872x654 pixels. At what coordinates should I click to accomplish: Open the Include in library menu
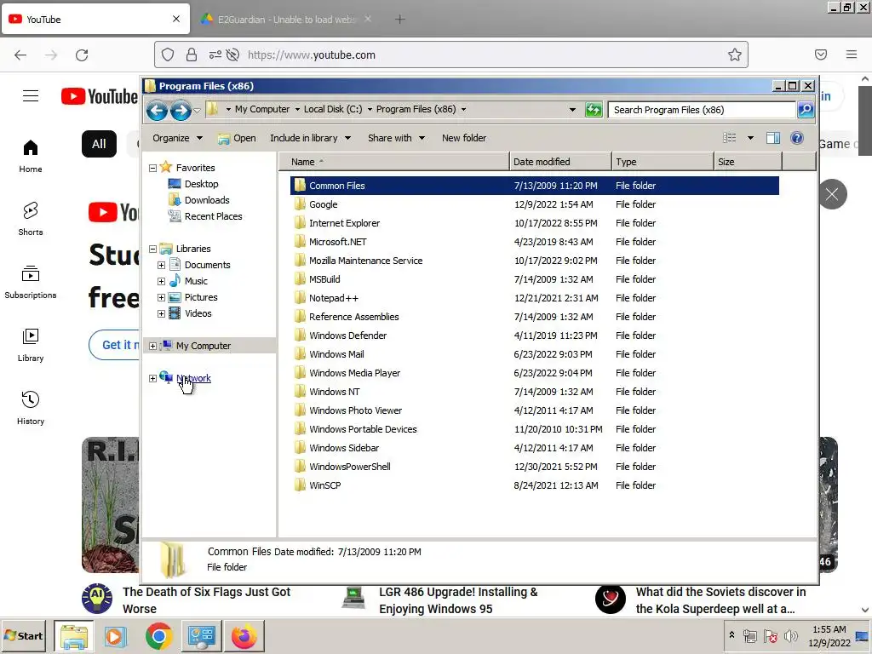(x=310, y=138)
